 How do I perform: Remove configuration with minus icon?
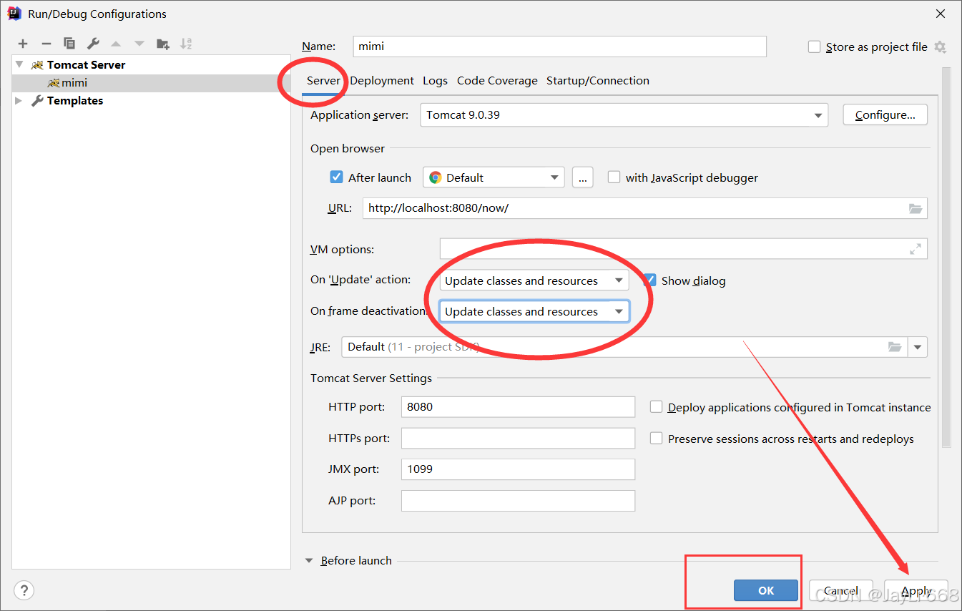tap(46, 44)
